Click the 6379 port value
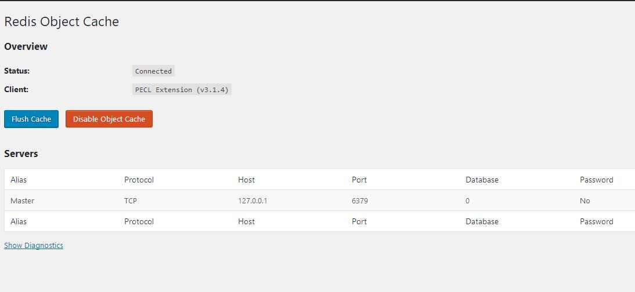 click(360, 200)
